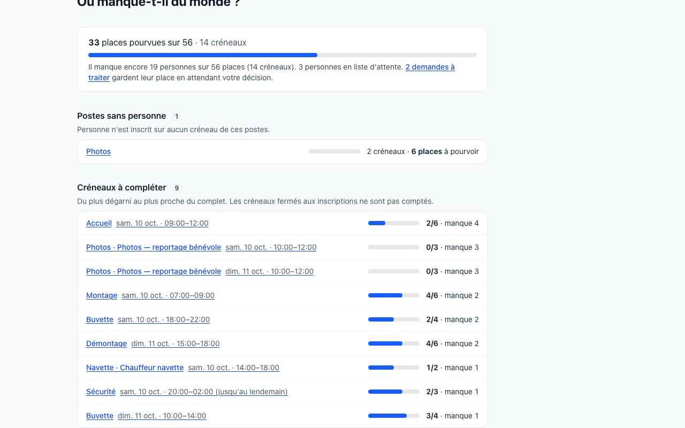Image resolution: width=685 pixels, height=428 pixels.
Task: Click the Démontage row progress bar
Action: (394, 343)
